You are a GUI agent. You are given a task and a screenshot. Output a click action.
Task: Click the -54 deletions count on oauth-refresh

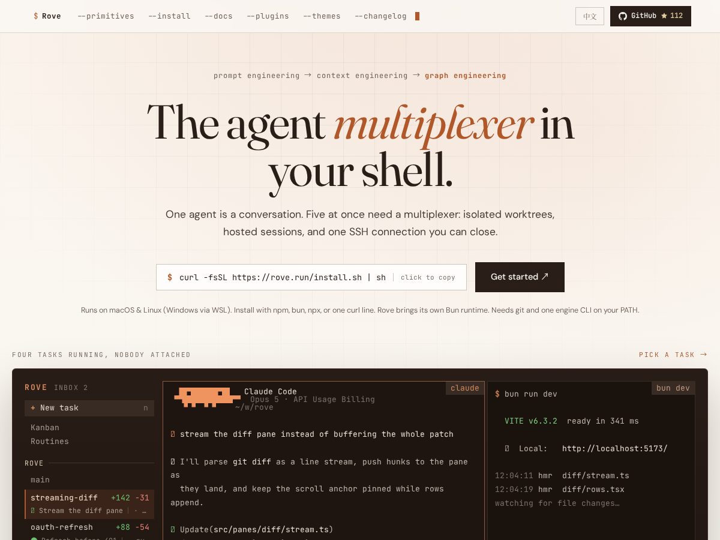pos(142,527)
